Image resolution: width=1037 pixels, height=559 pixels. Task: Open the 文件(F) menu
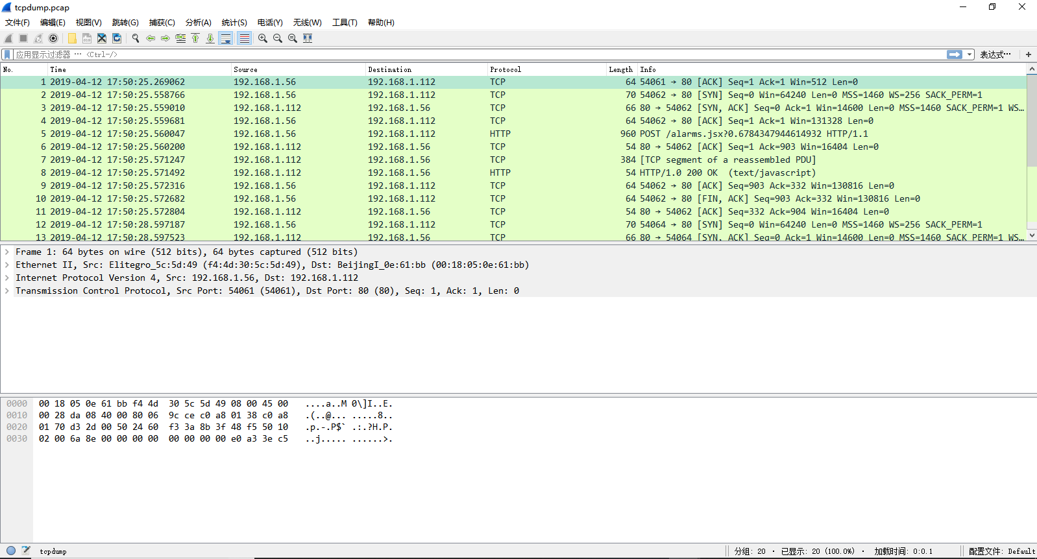tap(18, 22)
